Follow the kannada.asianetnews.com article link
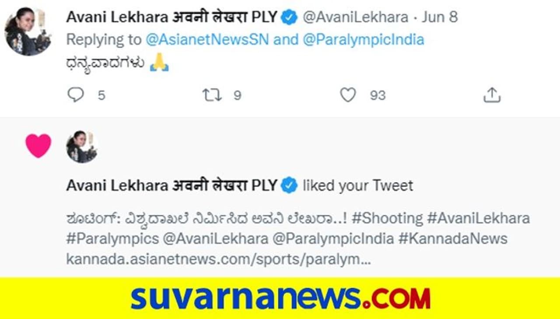Screen dimensions: 560x319 (x=219, y=259)
